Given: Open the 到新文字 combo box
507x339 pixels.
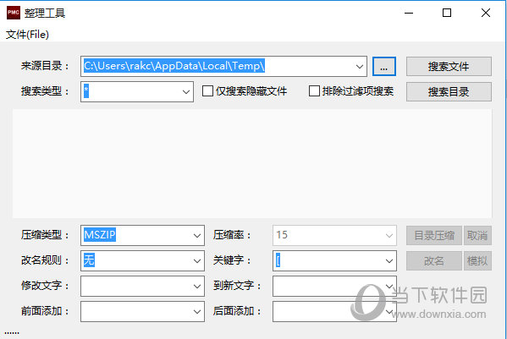Looking at the screenshot, I should pyautogui.click(x=334, y=286).
